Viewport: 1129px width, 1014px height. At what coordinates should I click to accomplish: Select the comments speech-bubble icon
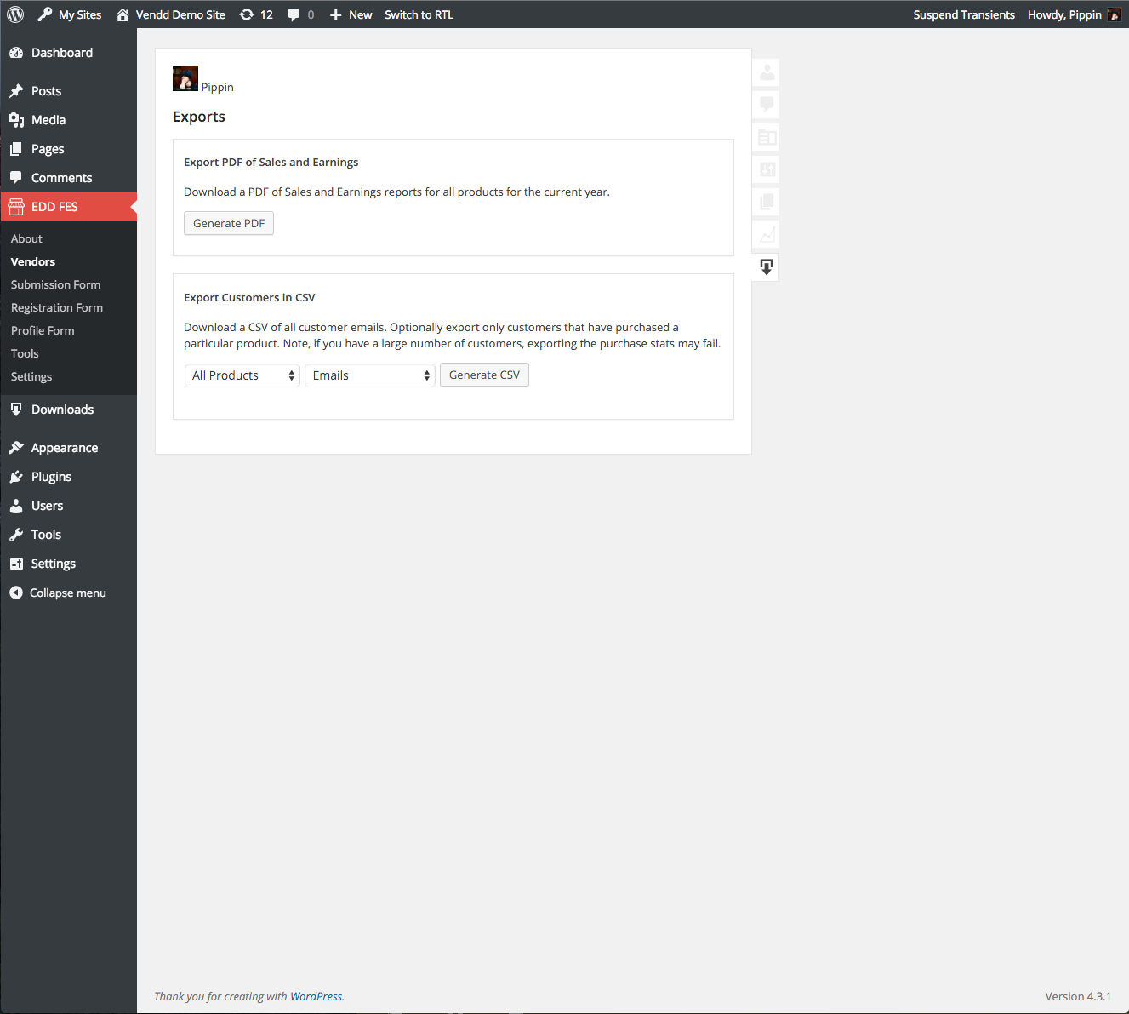[765, 105]
